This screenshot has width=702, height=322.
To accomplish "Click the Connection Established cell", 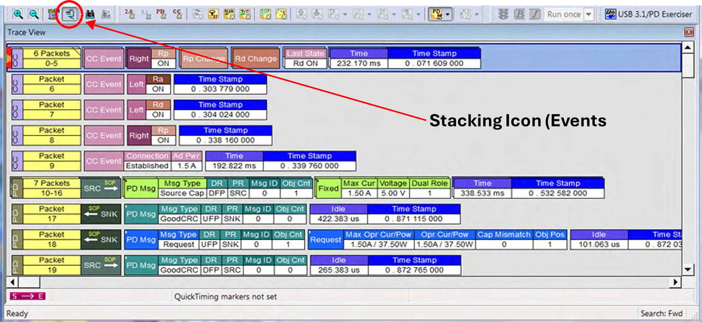I will 147,161.
